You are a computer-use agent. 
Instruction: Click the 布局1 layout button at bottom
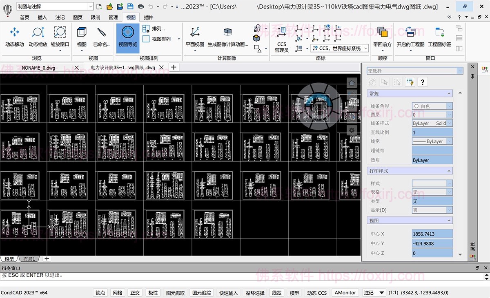point(29,258)
